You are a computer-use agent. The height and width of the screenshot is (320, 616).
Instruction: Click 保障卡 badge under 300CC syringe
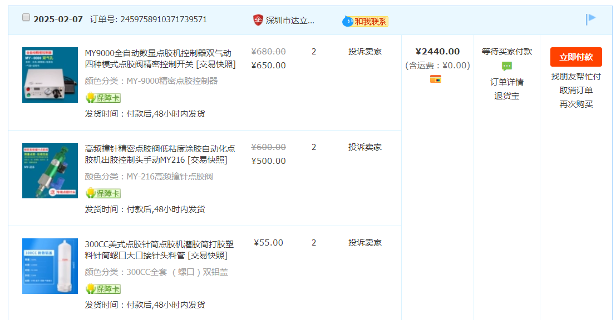(x=103, y=289)
